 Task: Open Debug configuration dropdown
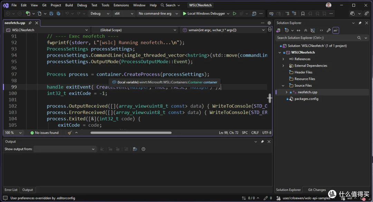(100, 13)
